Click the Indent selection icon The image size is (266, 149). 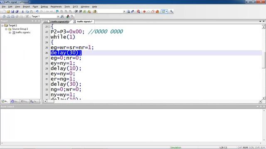tap(76, 12)
